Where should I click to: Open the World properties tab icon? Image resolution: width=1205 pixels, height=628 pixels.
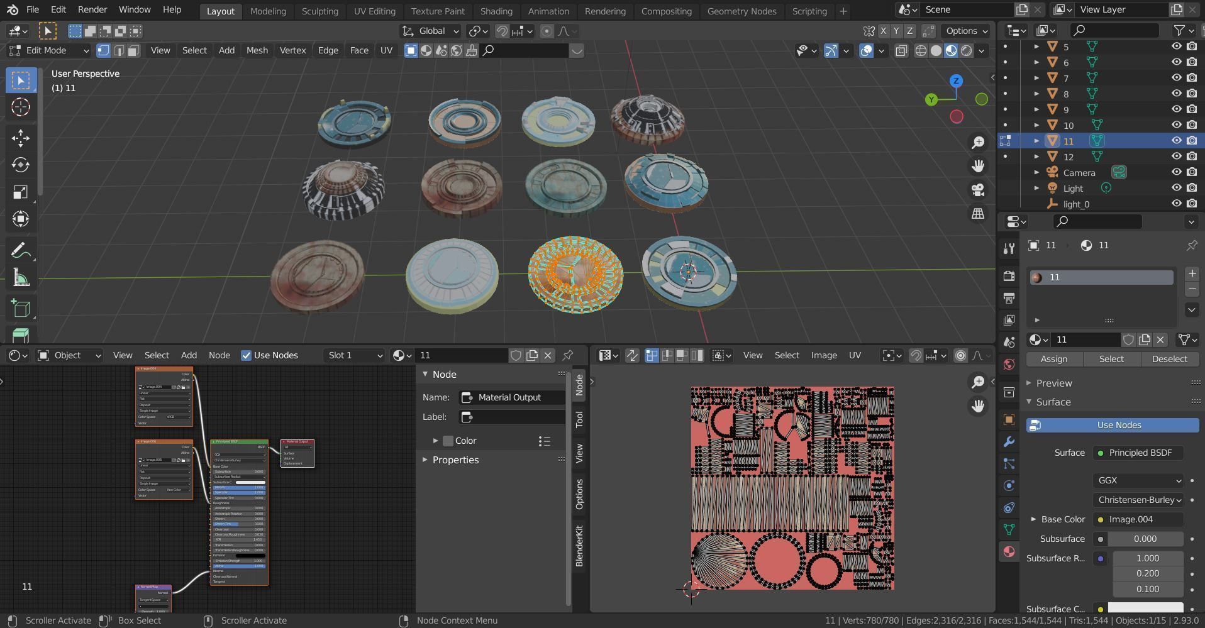[x=1009, y=365]
